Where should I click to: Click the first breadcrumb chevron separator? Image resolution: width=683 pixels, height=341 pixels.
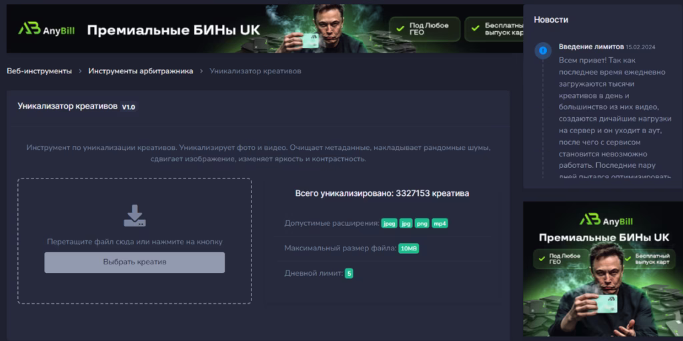pos(80,71)
